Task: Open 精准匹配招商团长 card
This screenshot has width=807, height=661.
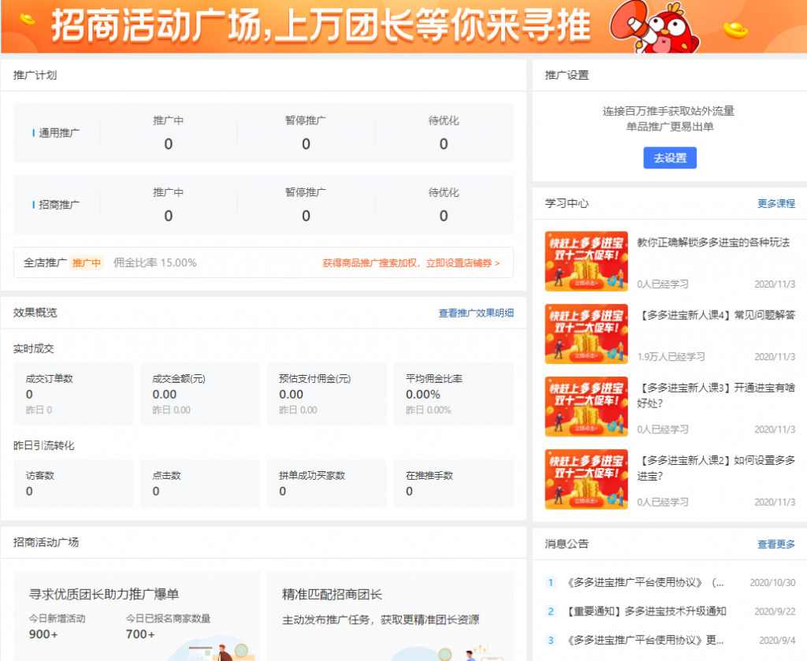Action: tap(390, 616)
